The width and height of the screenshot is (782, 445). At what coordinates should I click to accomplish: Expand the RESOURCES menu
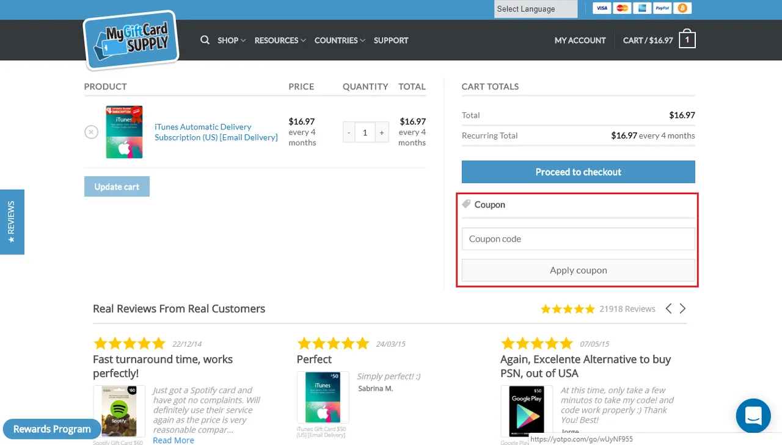click(x=280, y=40)
